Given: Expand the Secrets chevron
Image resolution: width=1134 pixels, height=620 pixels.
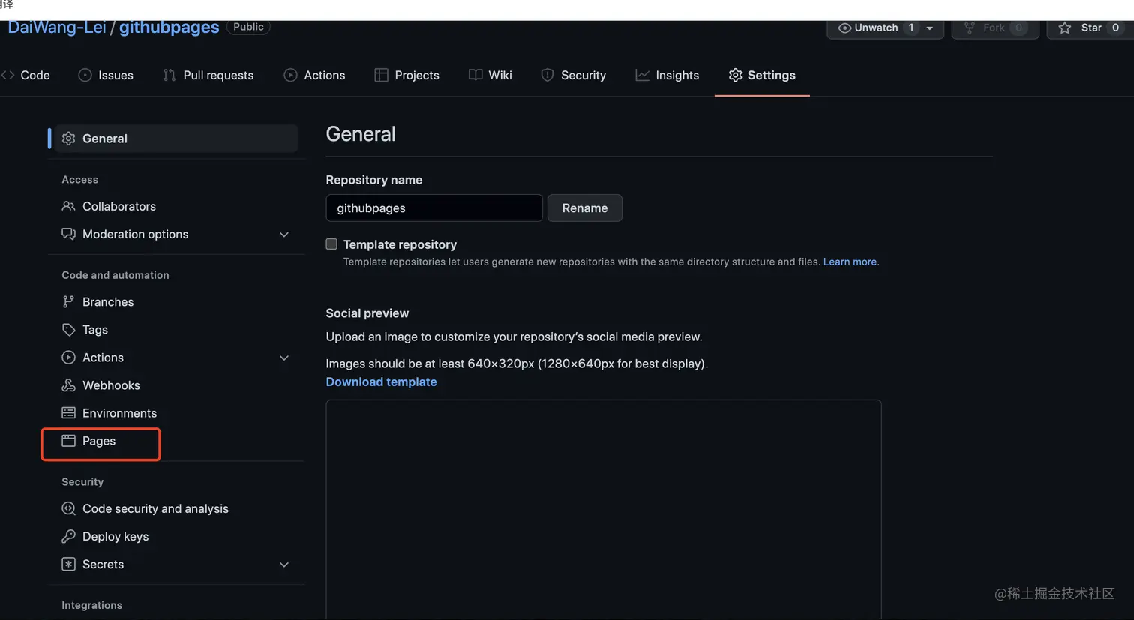Looking at the screenshot, I should pyautogui.click(x=284, y=565).
